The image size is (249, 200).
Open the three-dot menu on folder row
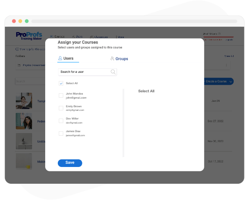click(226, 65)
